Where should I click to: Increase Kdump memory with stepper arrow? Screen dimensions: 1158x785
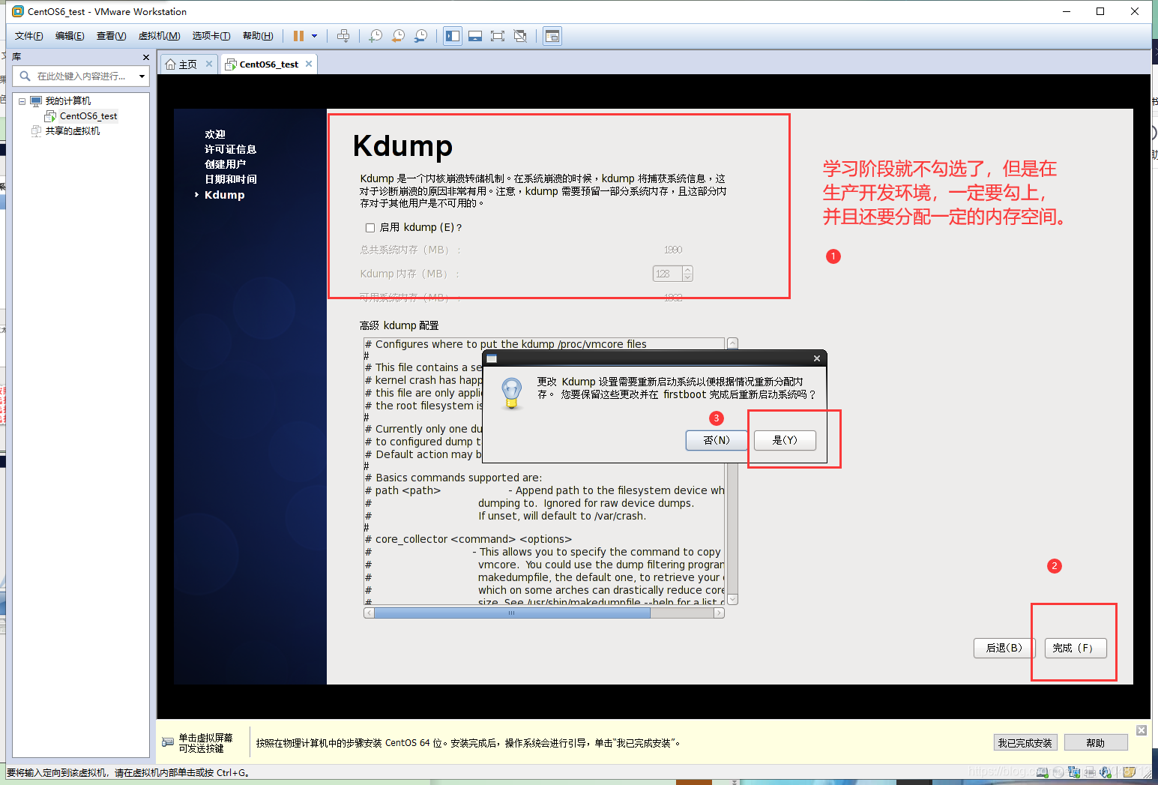[687, 270]
